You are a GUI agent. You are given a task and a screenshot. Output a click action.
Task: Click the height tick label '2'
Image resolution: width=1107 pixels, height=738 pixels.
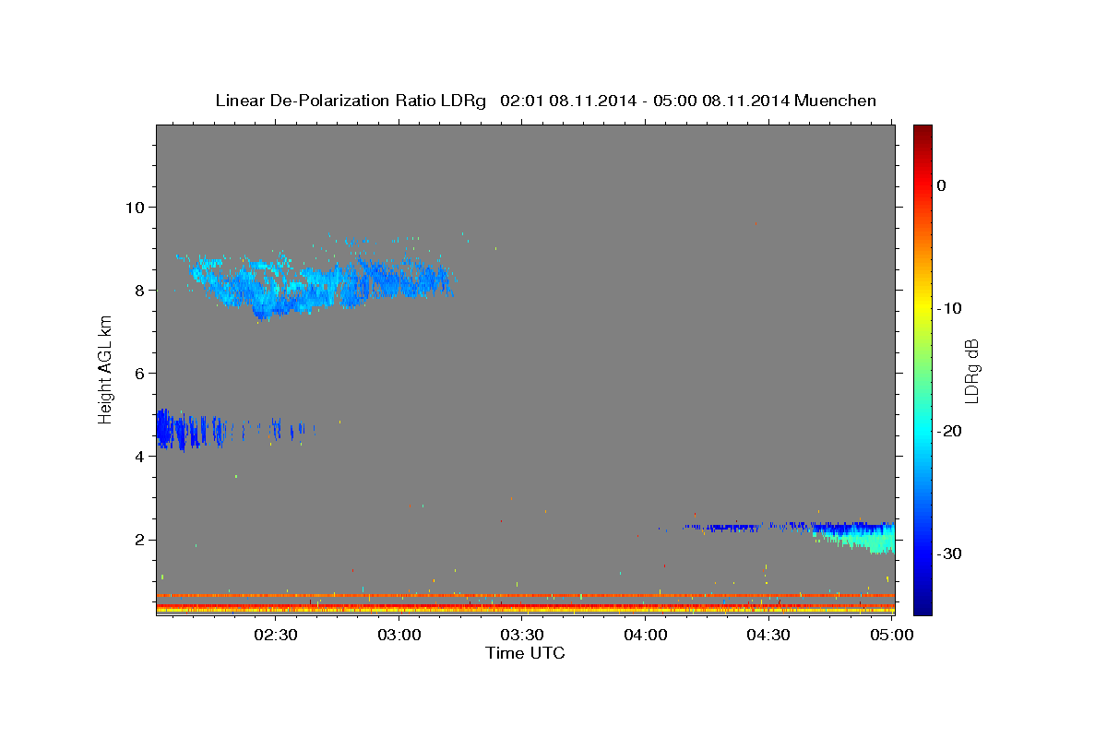(138, 540)
